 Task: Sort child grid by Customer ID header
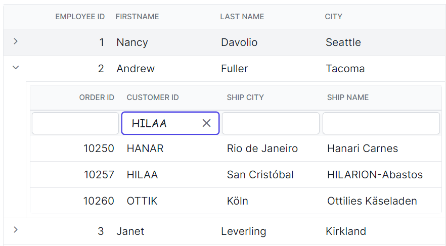(x=153, y=97)
